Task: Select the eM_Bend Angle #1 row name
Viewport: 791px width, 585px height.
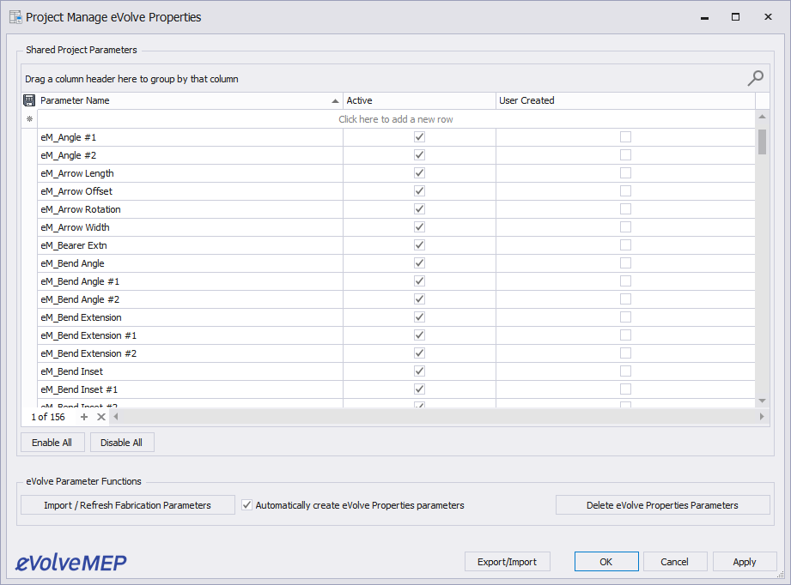Action: 80,281
